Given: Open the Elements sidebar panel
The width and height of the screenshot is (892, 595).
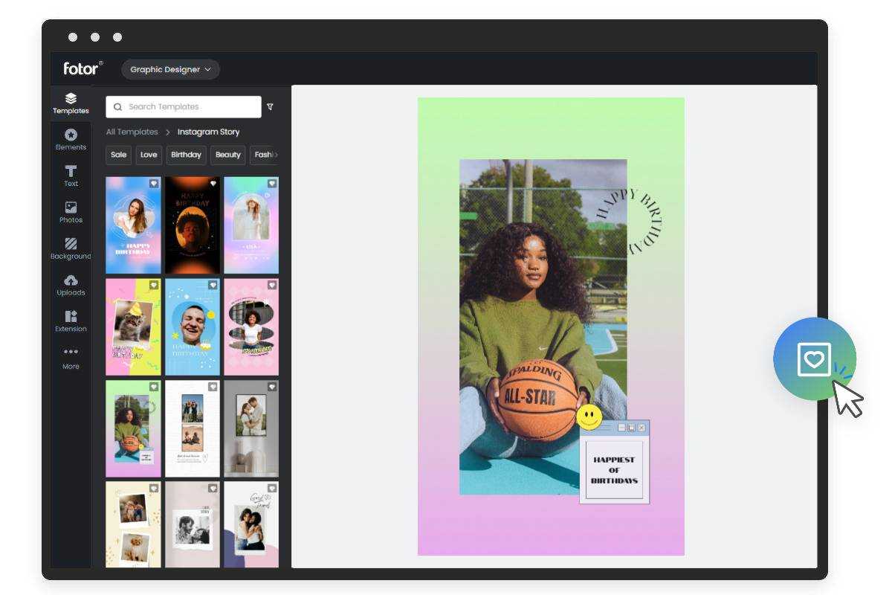Looking at the screenshot, I should [x=71, y=140].
